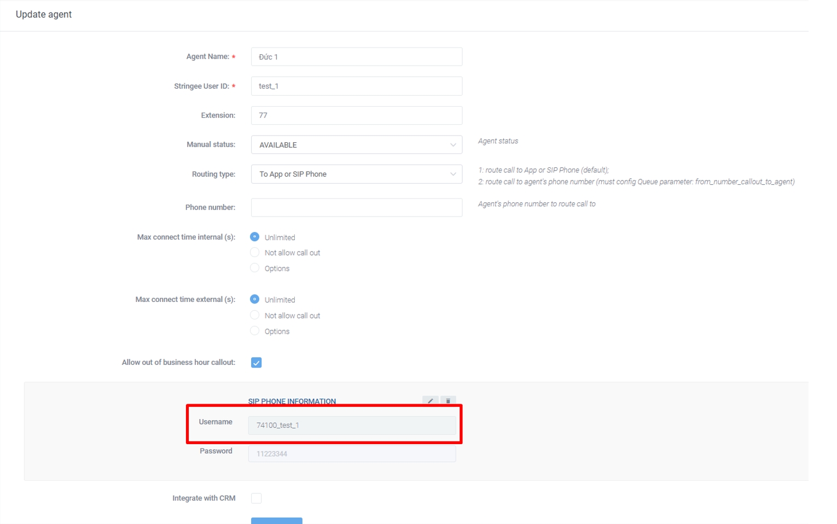837x524 pixels.
Task: Choose Not allow call out for external
Action: [x=254, y=315]
